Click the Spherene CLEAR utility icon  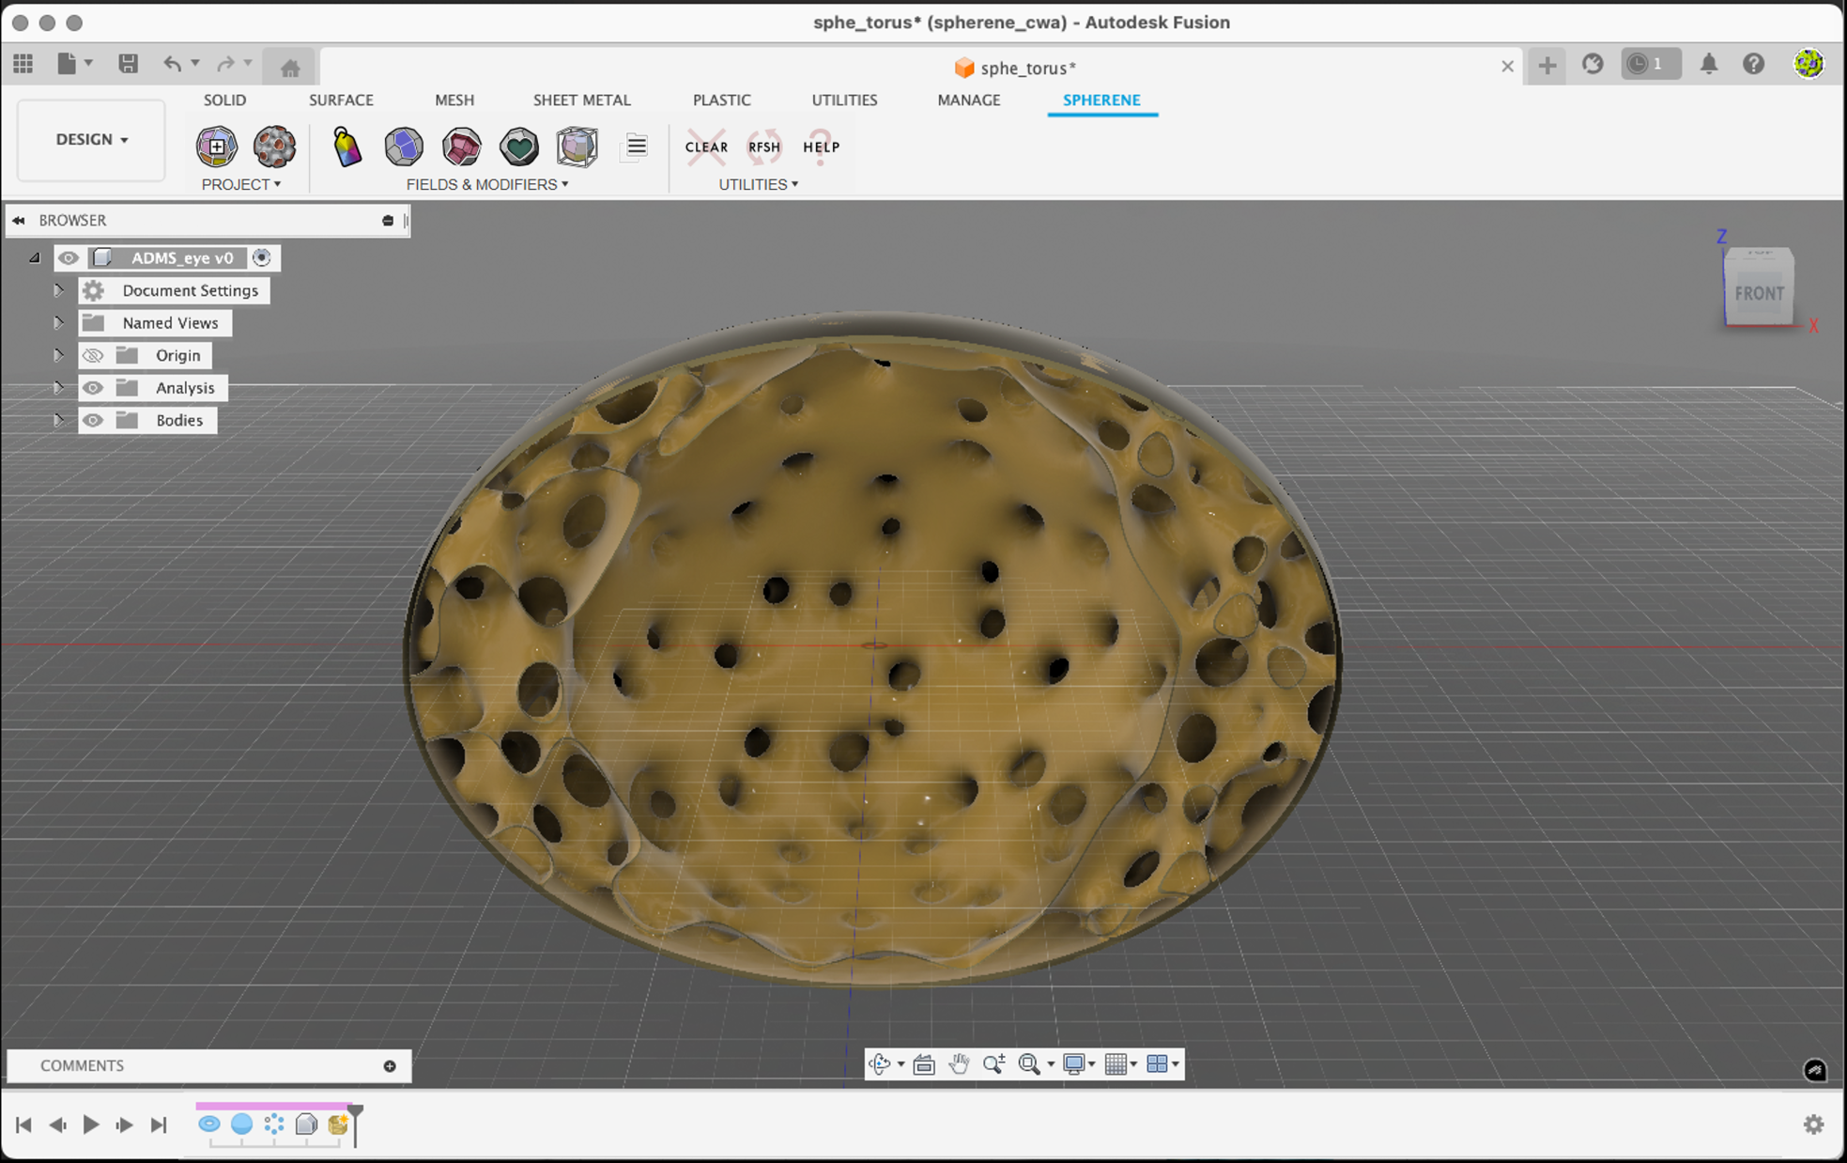click(x=706, y=147)
